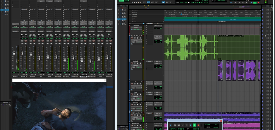Solo the TLU track in edit window

(x=138, y=38)
